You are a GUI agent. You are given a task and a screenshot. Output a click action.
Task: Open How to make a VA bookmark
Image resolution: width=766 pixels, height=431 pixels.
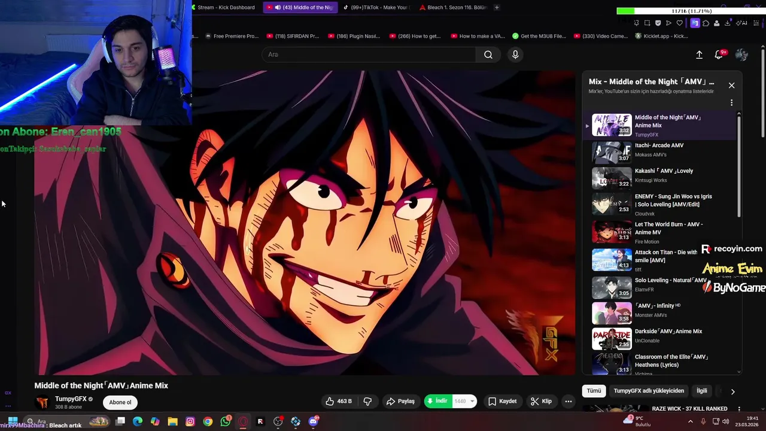click(x=477, y=36)
